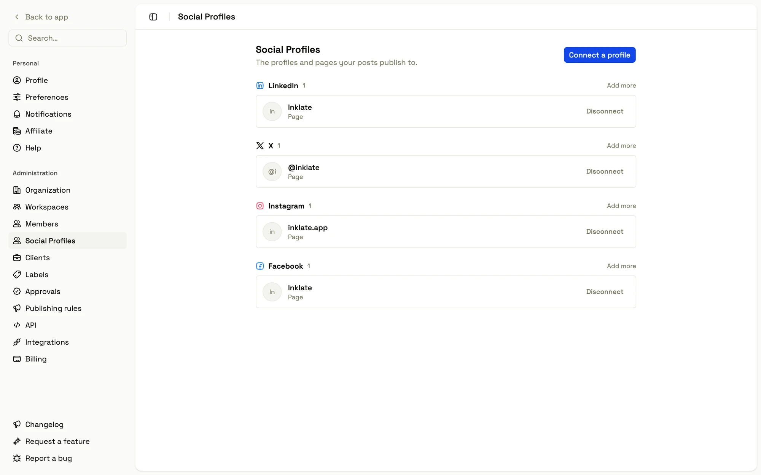This screenshot has width=761, height=475.
Task: Click the Instagram section heading
Action: pos(286,206)
